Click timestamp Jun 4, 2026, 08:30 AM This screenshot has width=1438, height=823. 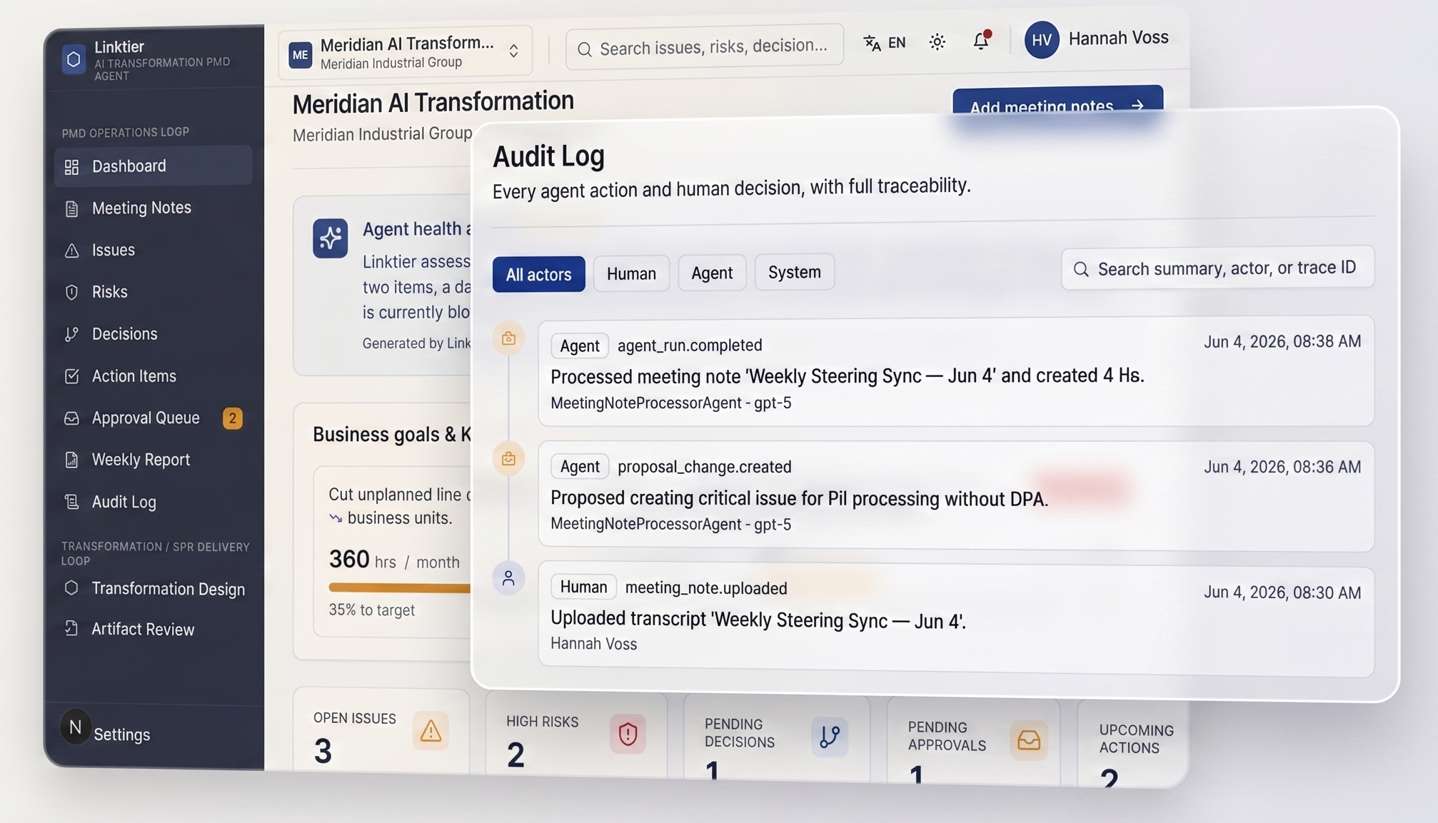(1282, 592)
